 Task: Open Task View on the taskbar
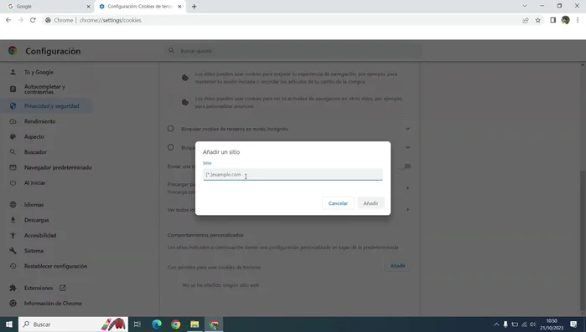click(137, 324)
